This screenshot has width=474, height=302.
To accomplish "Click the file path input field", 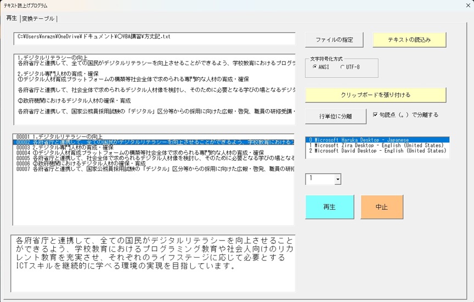I will pyautogui.click(x=154, y=37).
